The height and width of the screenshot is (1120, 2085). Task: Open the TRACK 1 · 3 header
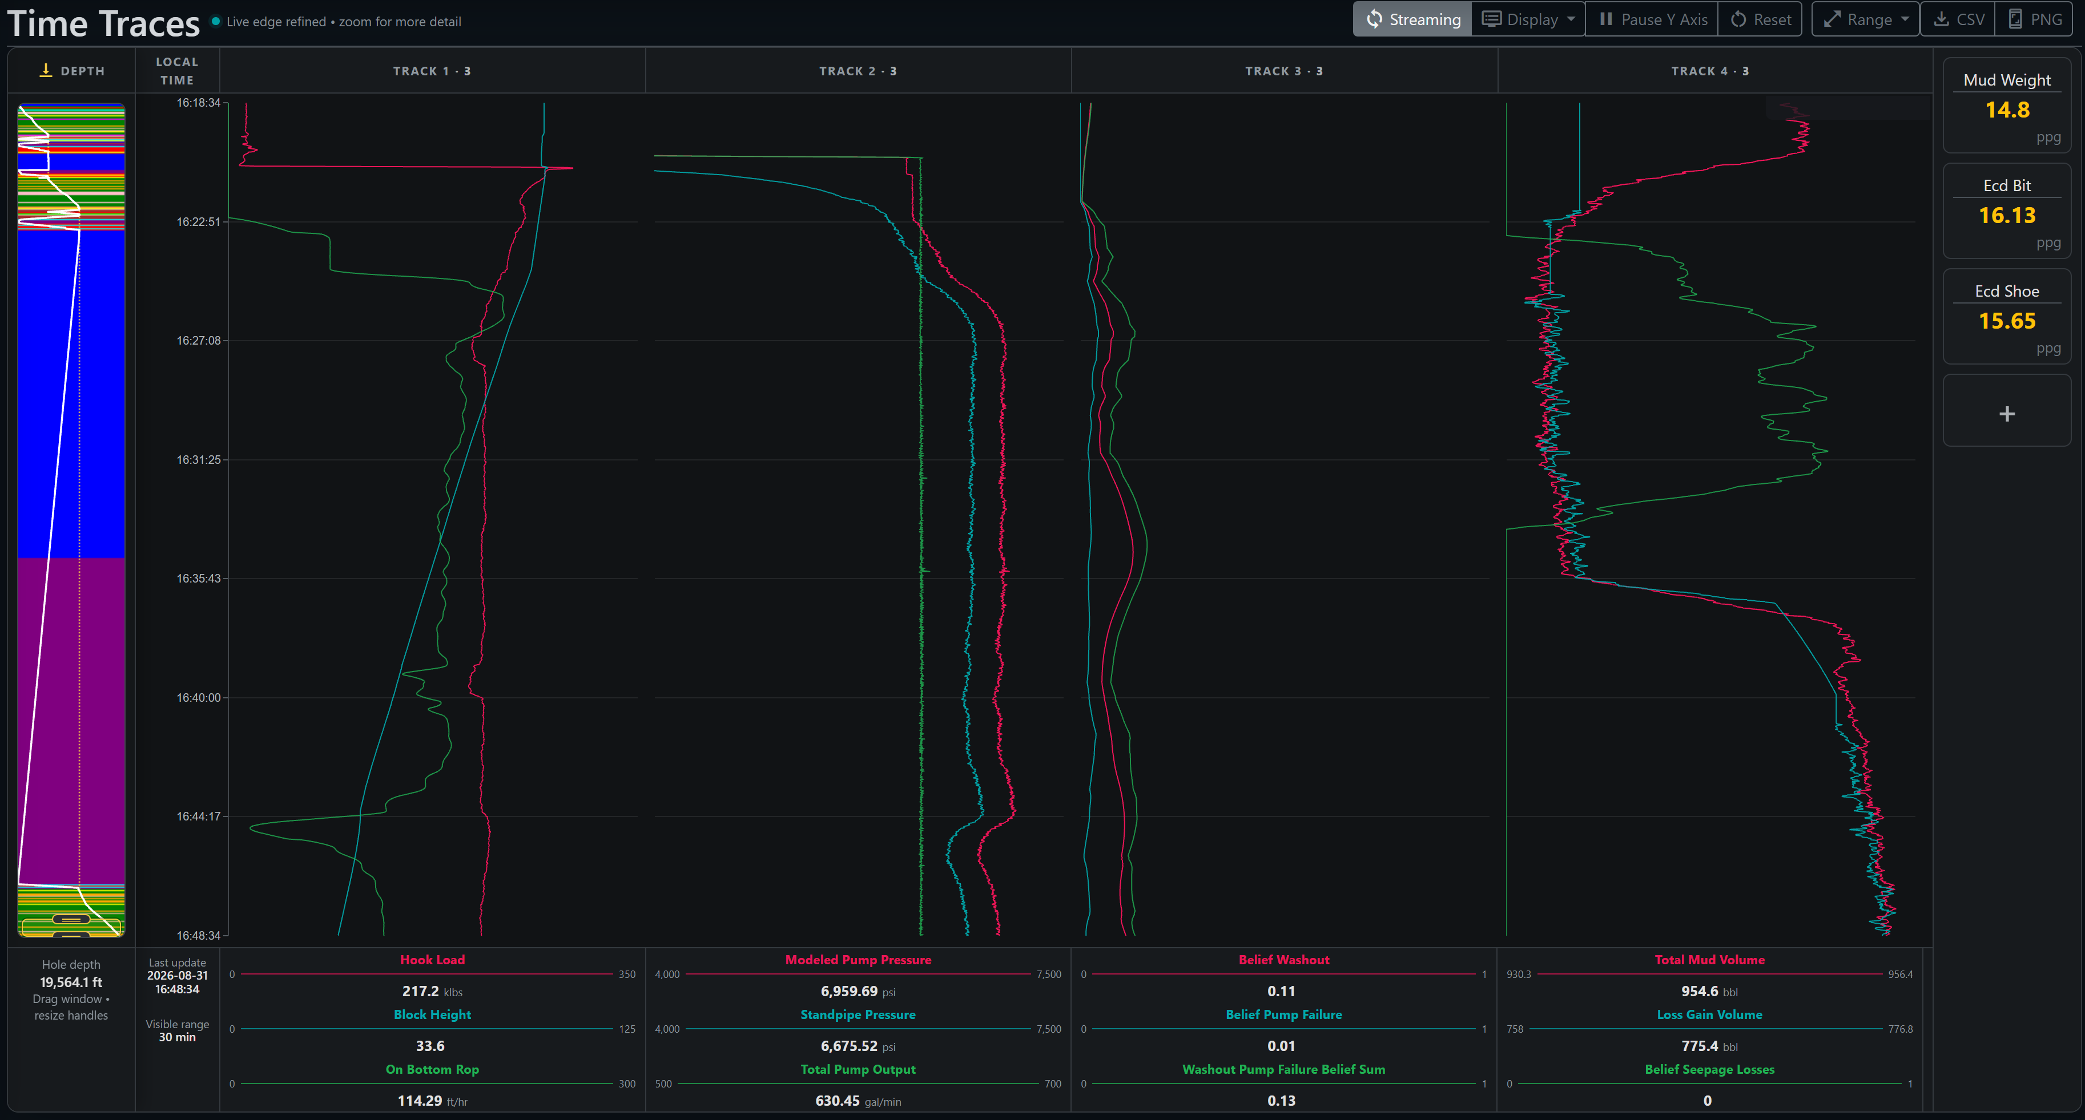tap(432, 71)
